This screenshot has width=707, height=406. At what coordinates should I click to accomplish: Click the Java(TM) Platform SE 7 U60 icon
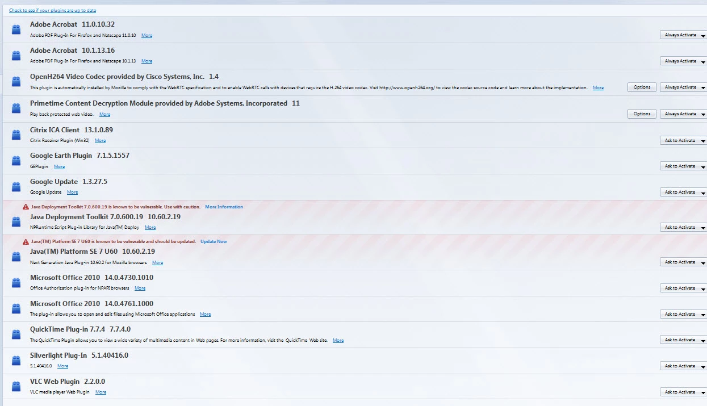pyautogui.click(x=16, y=257)
